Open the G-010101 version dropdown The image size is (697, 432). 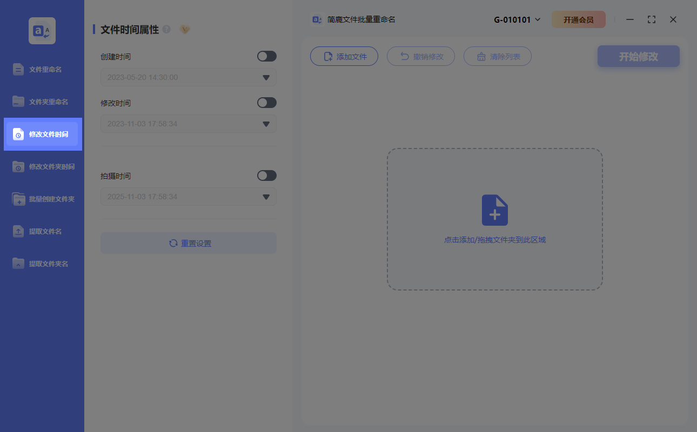pos(517,19)
